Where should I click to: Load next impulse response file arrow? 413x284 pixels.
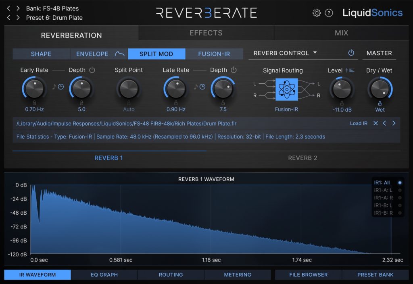(x=394, y=123)
